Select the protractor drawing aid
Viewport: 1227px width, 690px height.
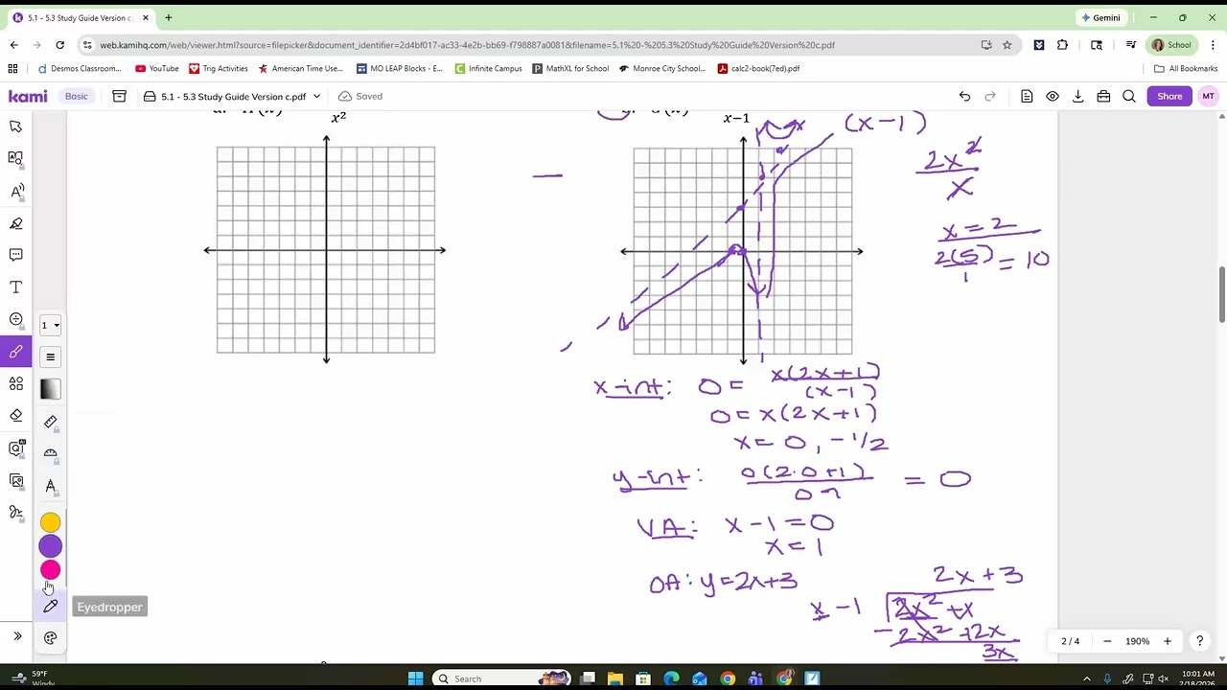click(x=51, y=453)
